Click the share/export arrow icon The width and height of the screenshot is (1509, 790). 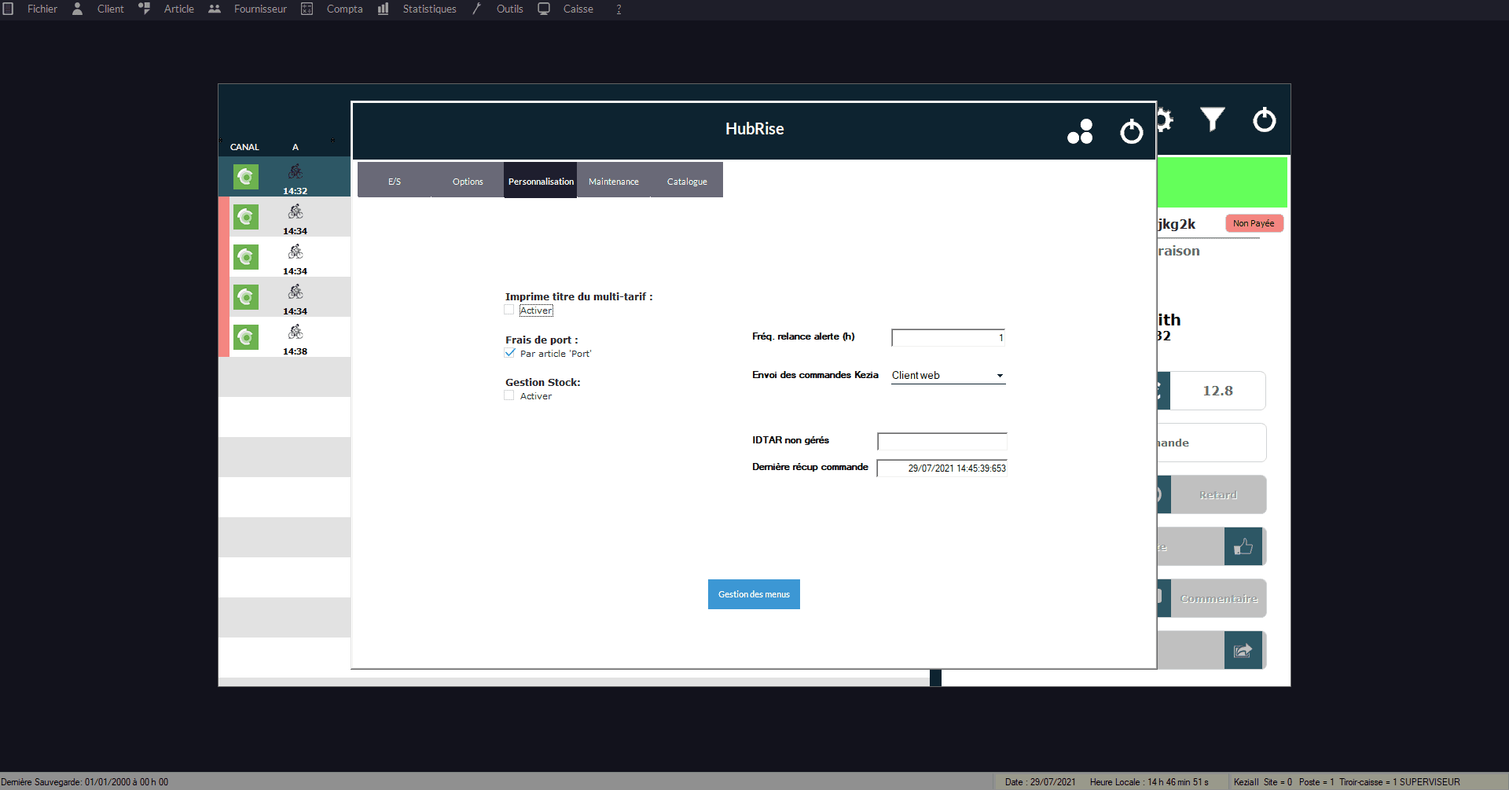1243,650
